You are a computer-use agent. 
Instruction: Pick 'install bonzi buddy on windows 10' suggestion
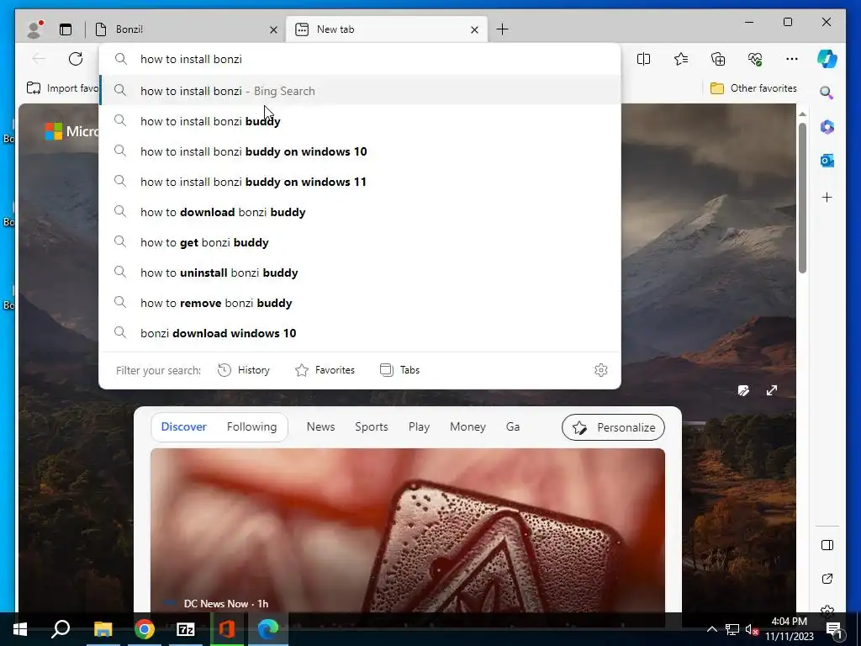[x=360, y=151]
